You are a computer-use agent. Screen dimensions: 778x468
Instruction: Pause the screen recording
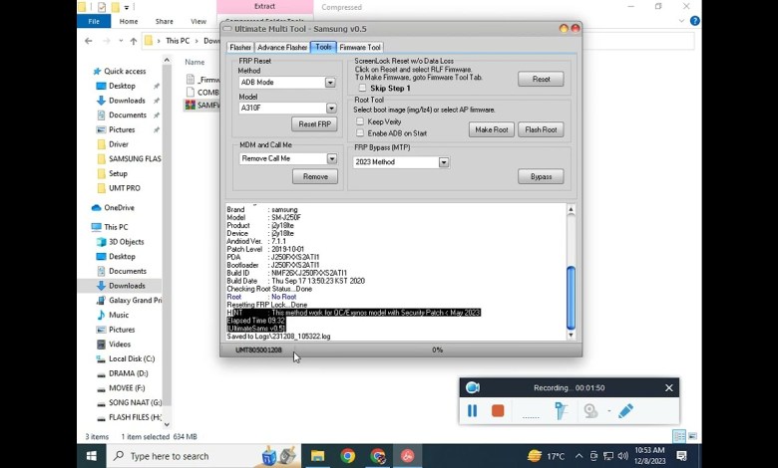pos(473,410)
